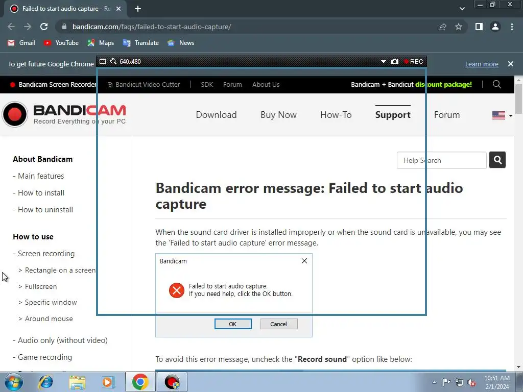Open the Maps bookmark
The height and width of the screenshot is (392, 523).
click(x=101, y=43)
